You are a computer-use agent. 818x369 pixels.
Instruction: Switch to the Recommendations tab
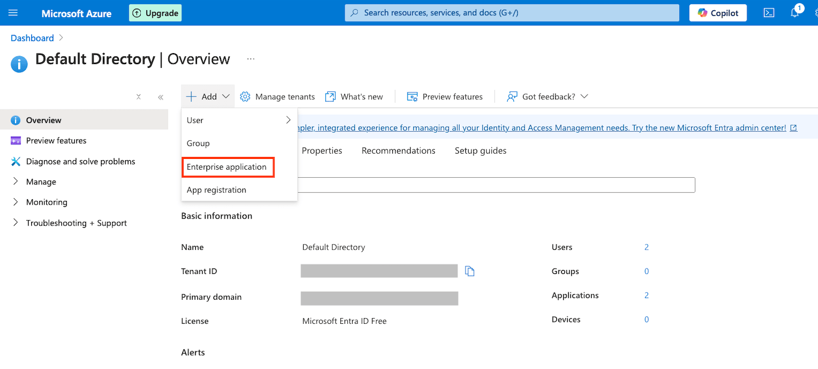click(x=398, y=151)
